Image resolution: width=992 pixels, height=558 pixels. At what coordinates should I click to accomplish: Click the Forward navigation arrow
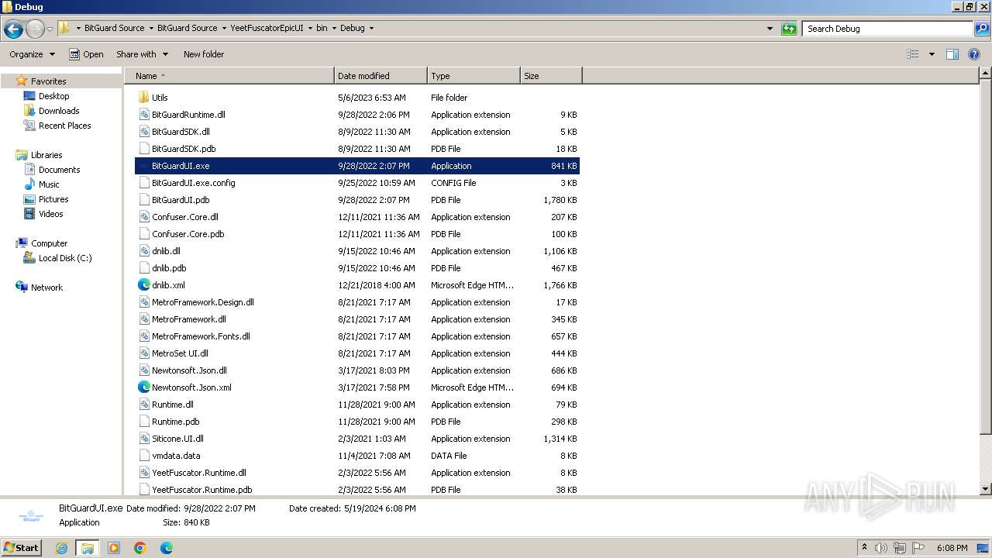click(35, 29)
